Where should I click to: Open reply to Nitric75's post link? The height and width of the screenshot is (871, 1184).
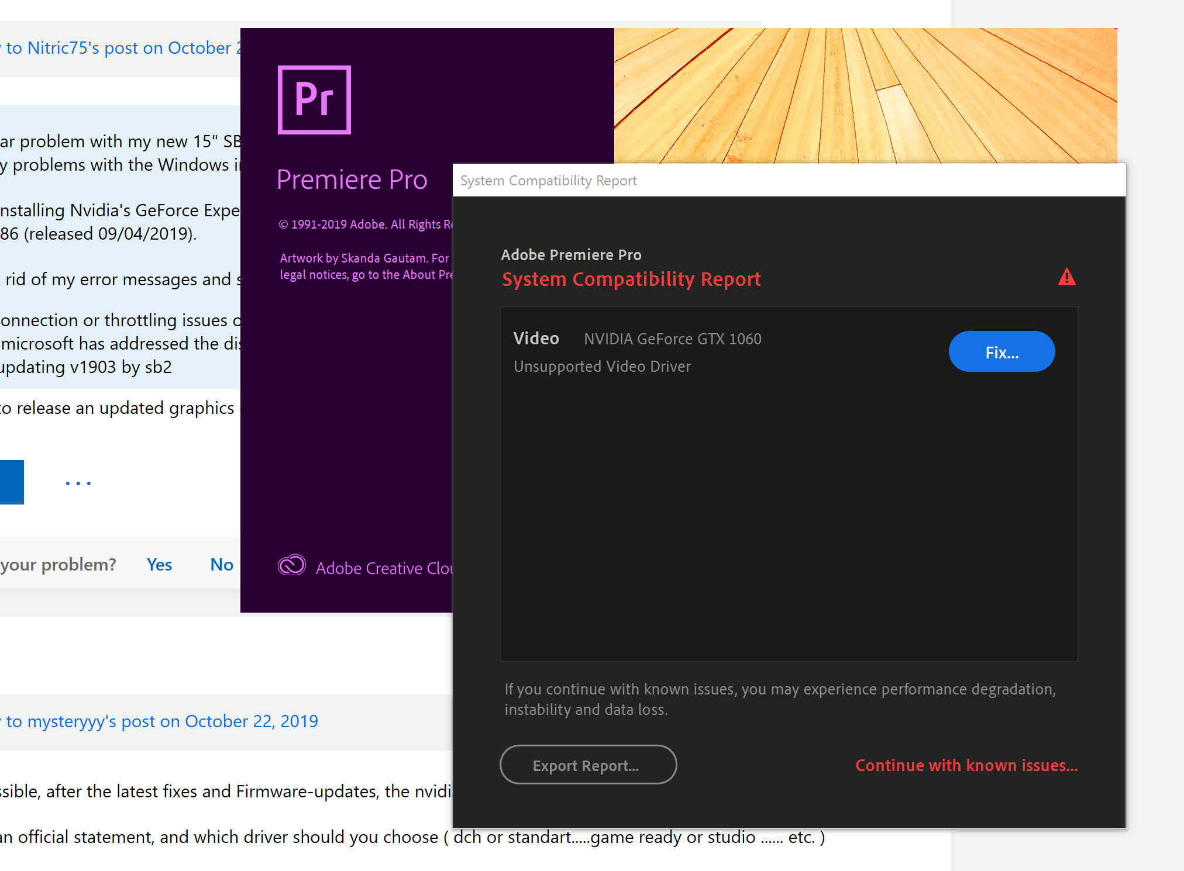[x=121, y=48]
